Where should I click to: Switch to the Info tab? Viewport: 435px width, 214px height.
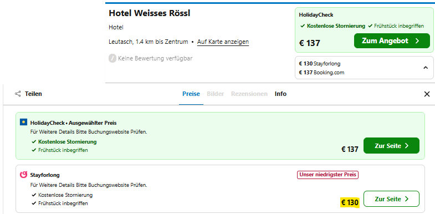coord(280,94)
